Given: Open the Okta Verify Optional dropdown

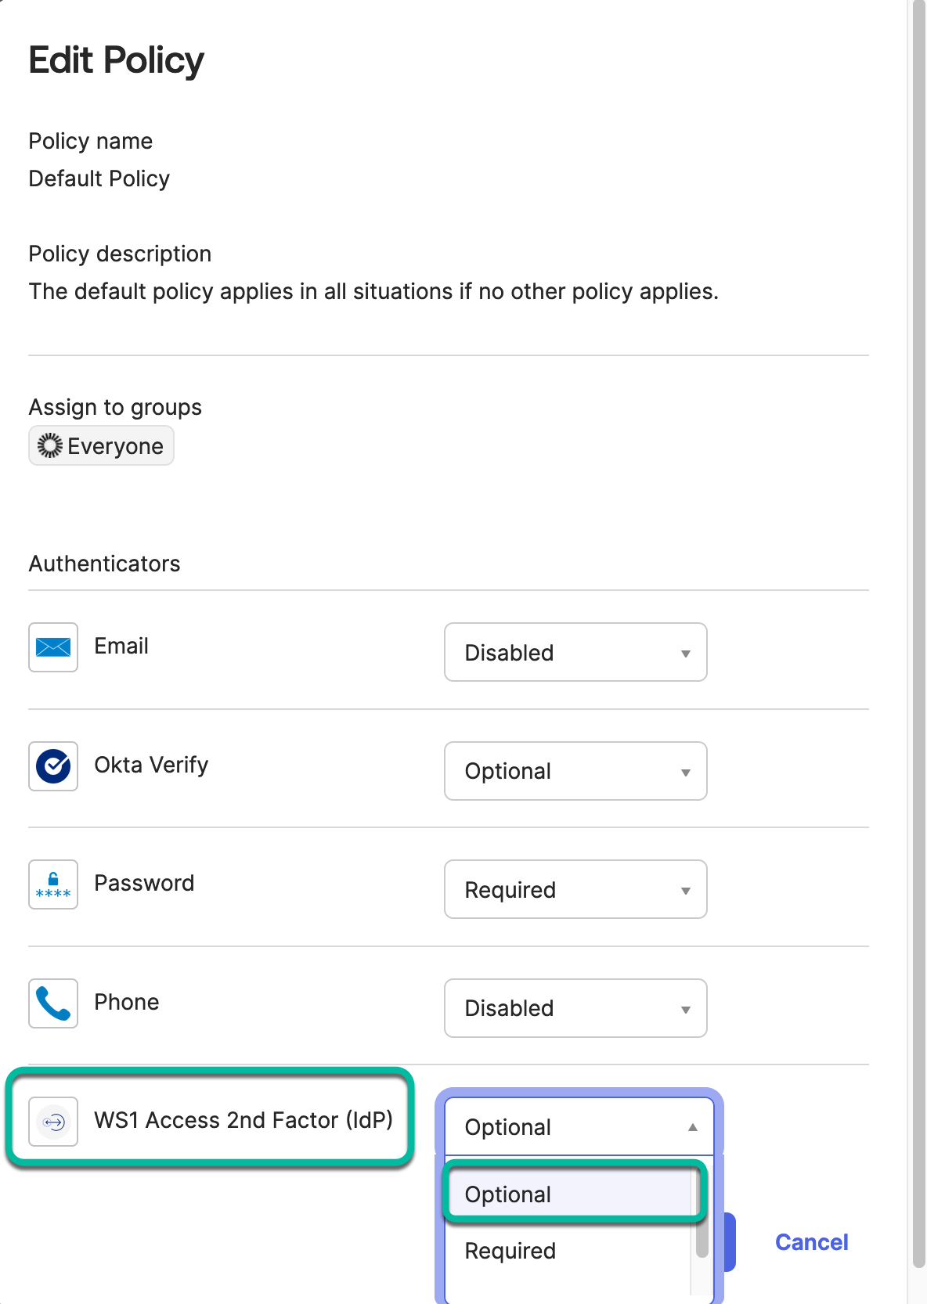Looking at the screenshot, I should 575,771.
